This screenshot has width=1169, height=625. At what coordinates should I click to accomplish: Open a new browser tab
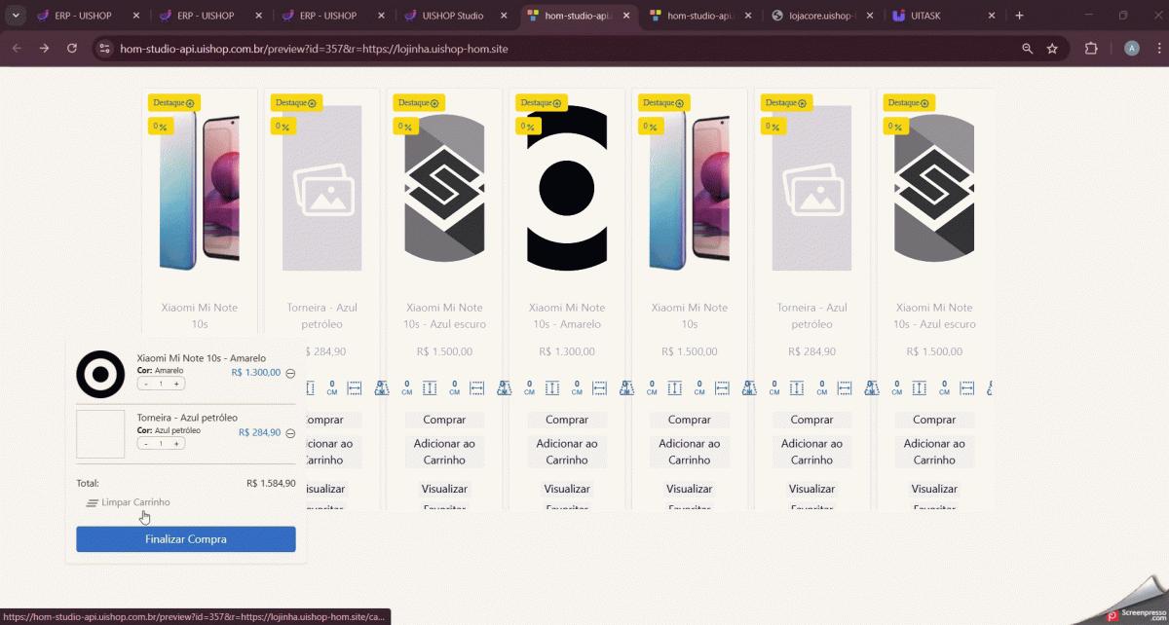1019,16
